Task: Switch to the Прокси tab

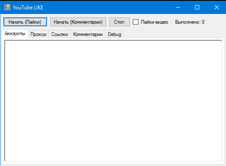Action: 39,34
